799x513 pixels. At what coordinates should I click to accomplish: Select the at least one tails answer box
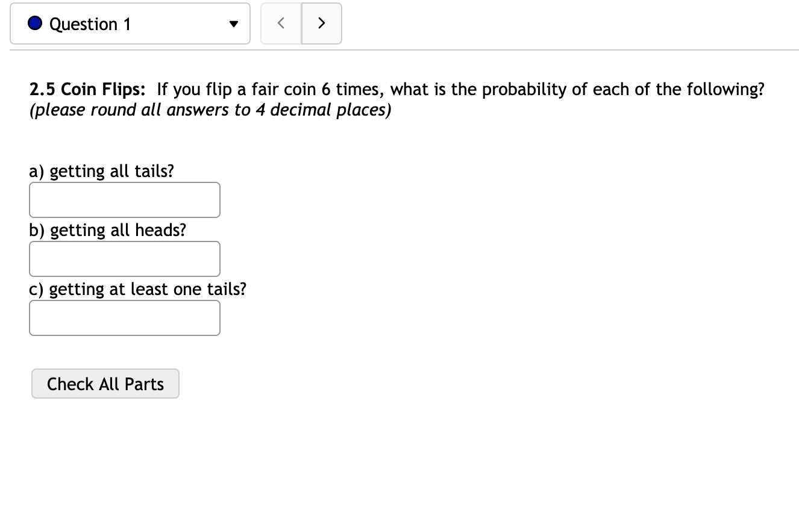pos(124,318)
